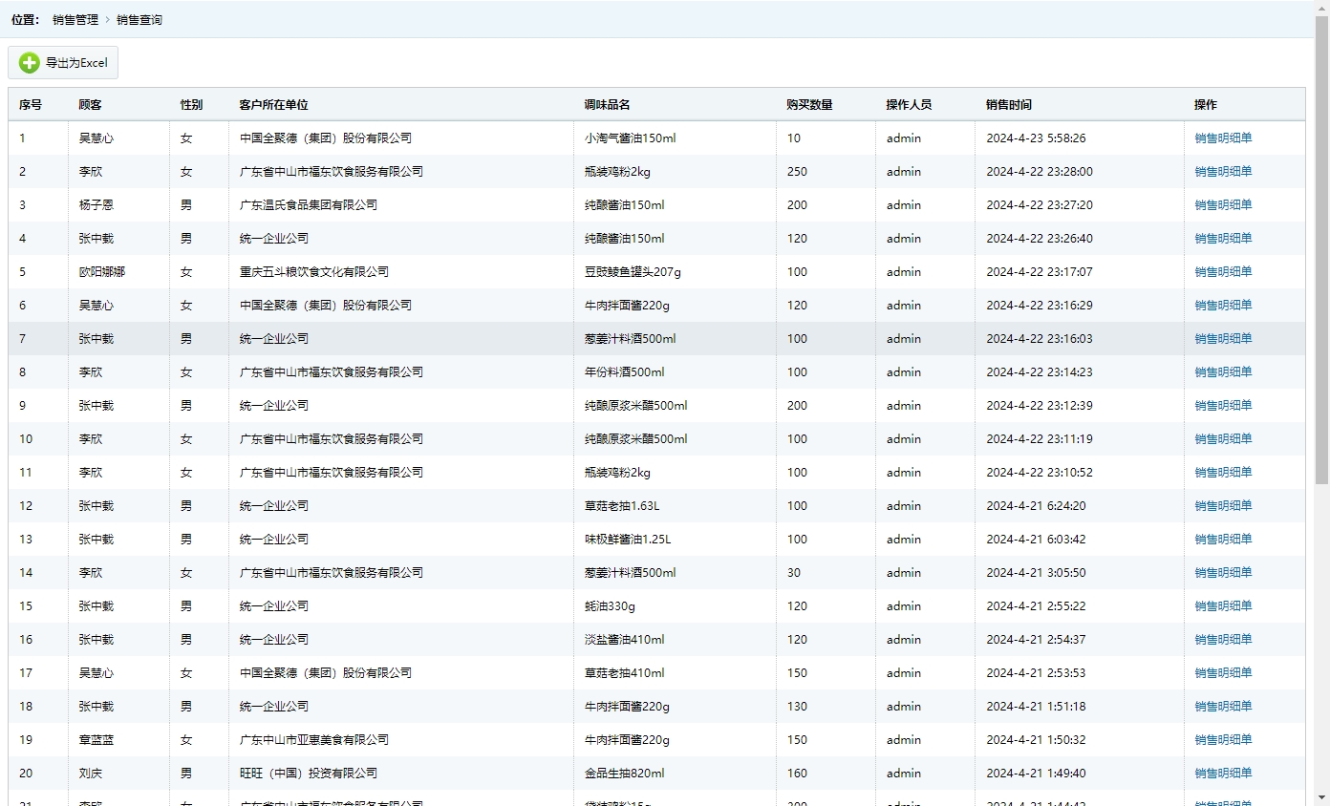This screenshot has width=1330, height=806.
Task: Open 销售明细单 for row 1
Action: coord(1222,138)
